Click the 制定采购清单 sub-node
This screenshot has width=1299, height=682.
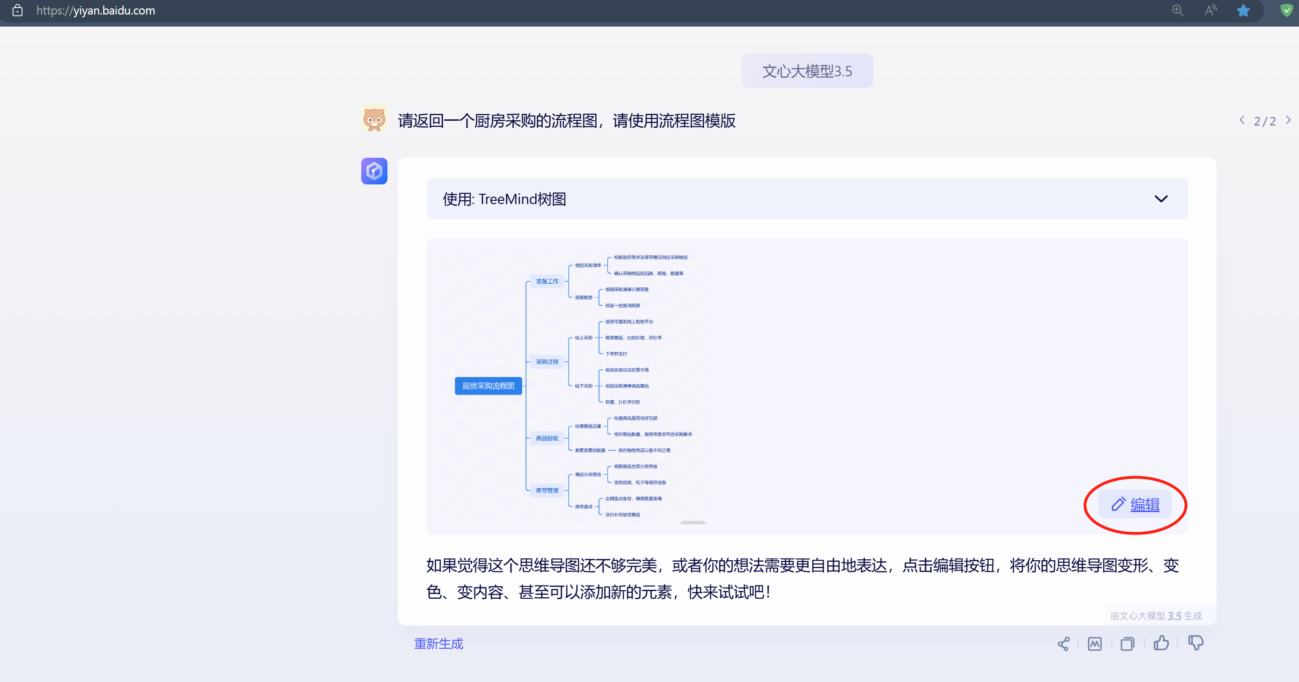click(588, 265)
